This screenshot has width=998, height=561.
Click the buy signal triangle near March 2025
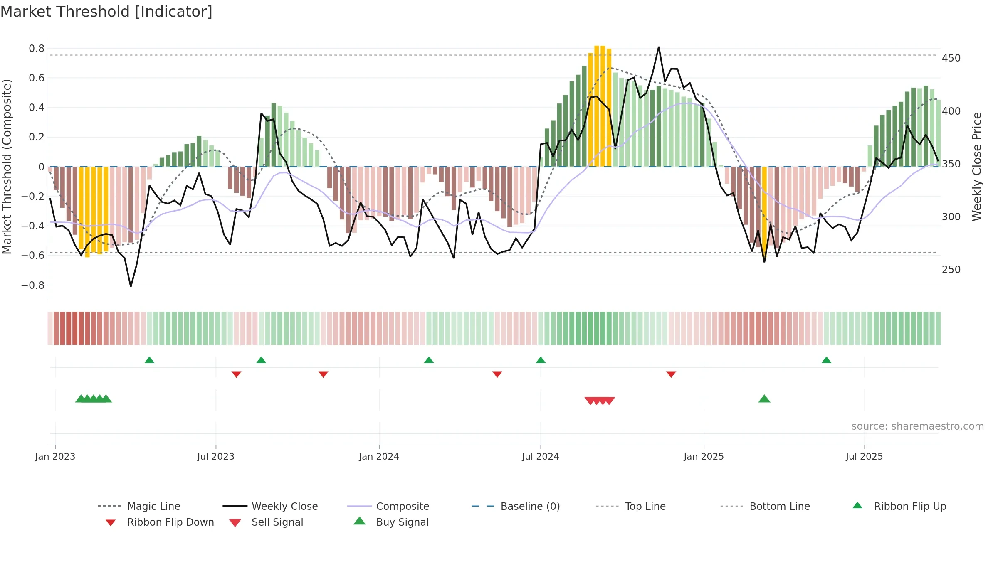tap(764, 399)
